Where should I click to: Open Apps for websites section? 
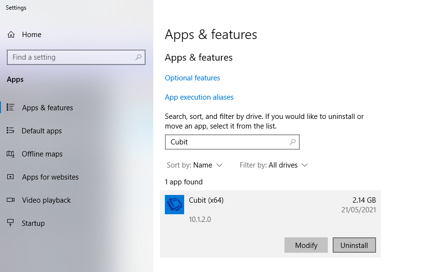pos(50,177)
